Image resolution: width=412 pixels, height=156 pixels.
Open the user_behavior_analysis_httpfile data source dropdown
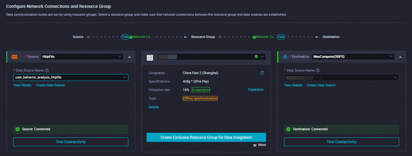(x=71, y=77)
